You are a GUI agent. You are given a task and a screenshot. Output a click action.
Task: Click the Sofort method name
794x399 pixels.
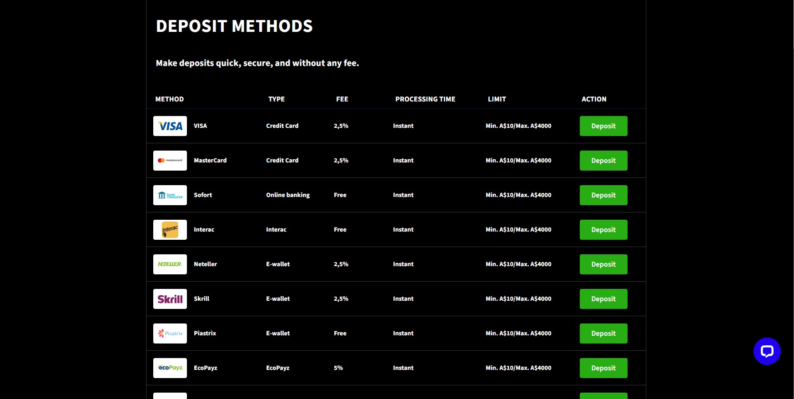coord(203,195)
